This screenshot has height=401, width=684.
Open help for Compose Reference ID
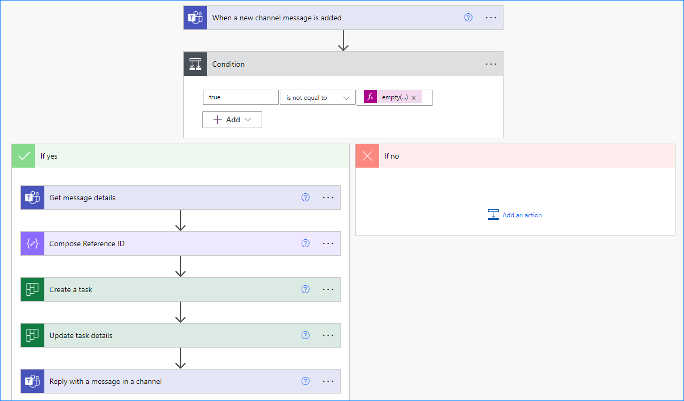[x=305, y=243]
